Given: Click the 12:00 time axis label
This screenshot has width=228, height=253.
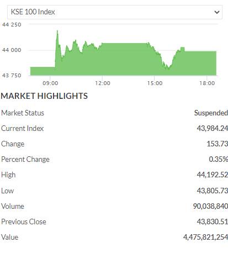Looking at the screenshot, I should [x=103, y=83].
